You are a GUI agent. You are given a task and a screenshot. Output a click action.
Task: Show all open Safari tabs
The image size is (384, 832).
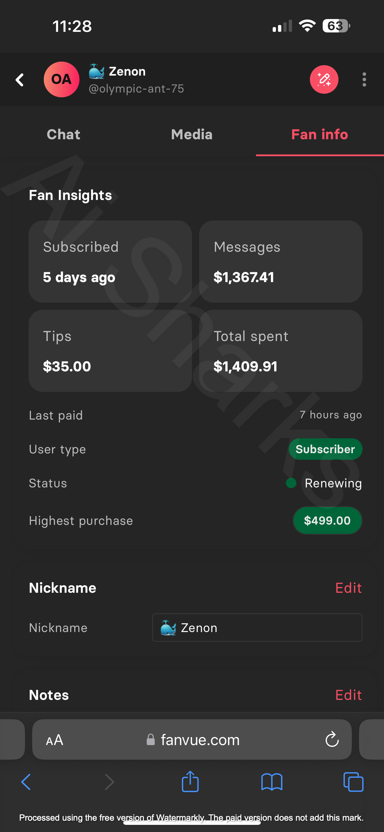[353, 782]
